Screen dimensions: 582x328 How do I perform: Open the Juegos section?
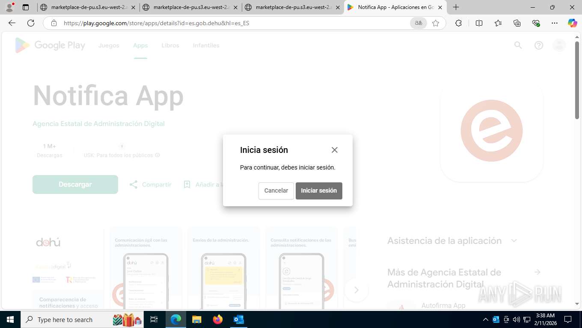[109, 45]
